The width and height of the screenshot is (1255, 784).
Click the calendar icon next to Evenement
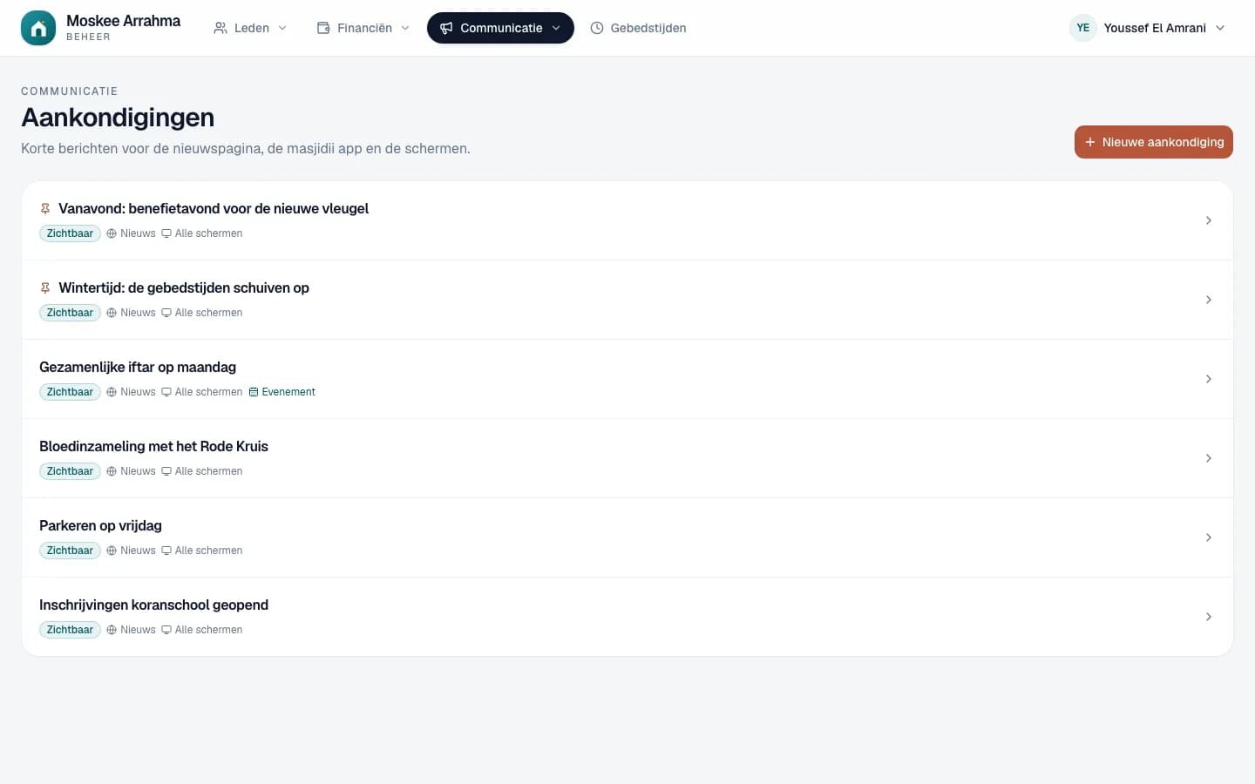coord(254,392)
